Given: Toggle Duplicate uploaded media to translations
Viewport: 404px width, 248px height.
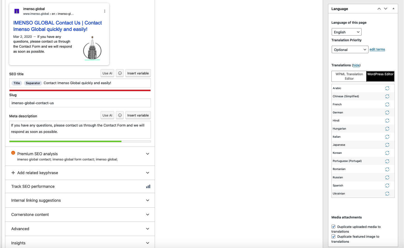Looking at the screenshot, I should pos(333,227).
